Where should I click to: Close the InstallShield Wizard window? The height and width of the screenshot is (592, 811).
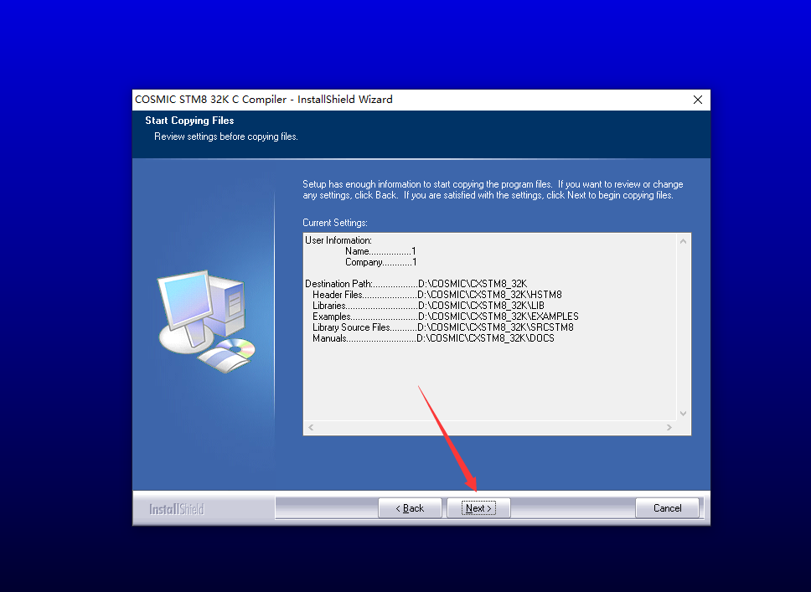pyautogui.click(x=698, y=100)
